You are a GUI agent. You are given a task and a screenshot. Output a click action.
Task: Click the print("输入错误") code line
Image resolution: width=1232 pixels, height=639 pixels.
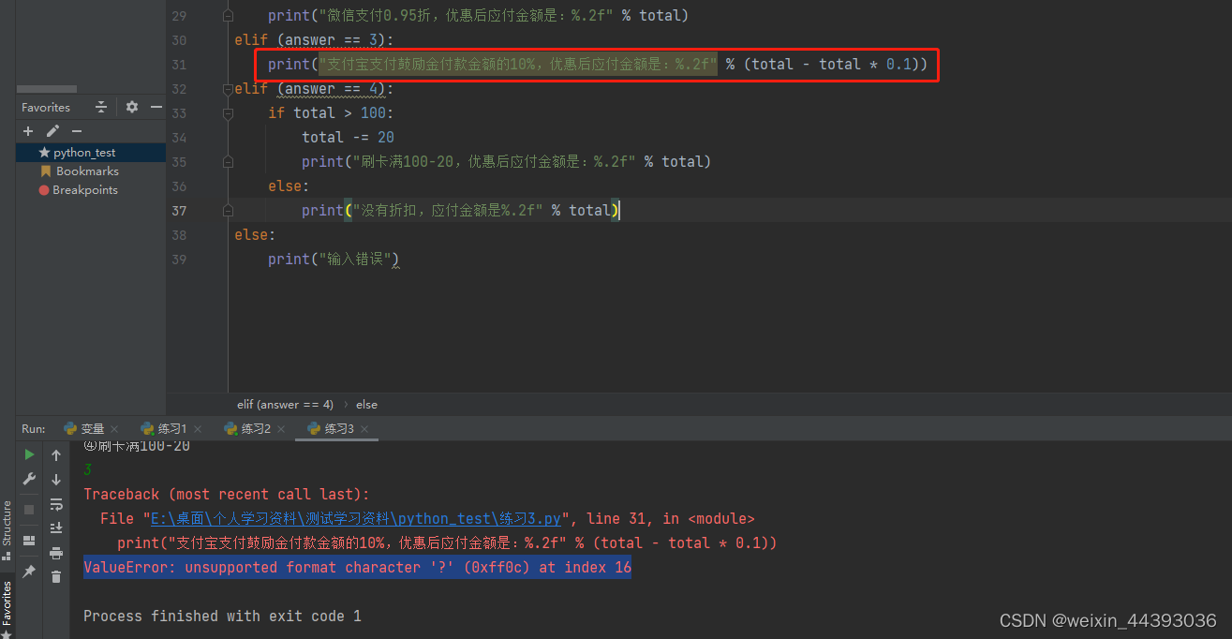click(x=334, y=260)
